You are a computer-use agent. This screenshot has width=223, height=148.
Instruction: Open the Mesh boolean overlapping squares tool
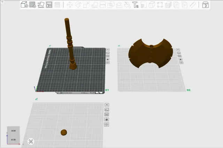point(111,5)
